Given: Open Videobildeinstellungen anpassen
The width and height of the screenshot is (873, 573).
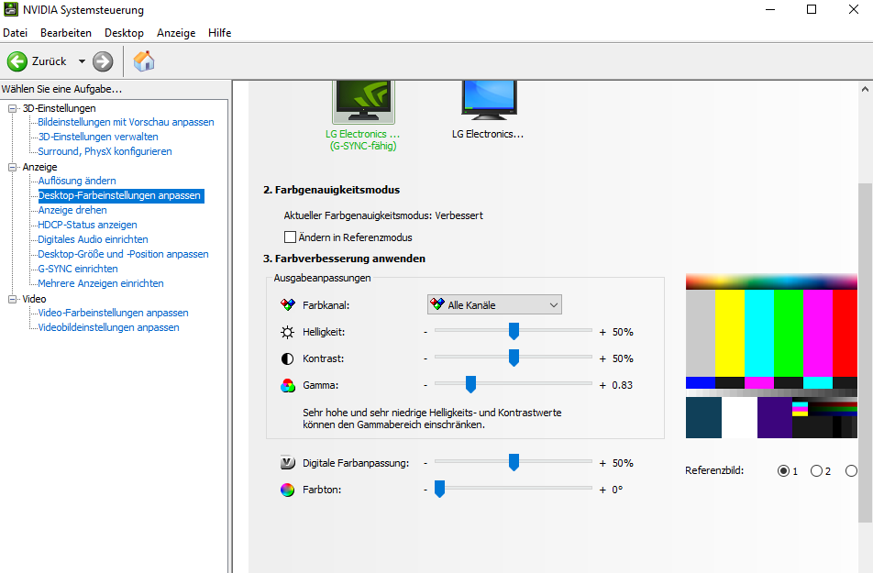Looking at the screenshot, I should pyautogui.click(x=108, y=327).
